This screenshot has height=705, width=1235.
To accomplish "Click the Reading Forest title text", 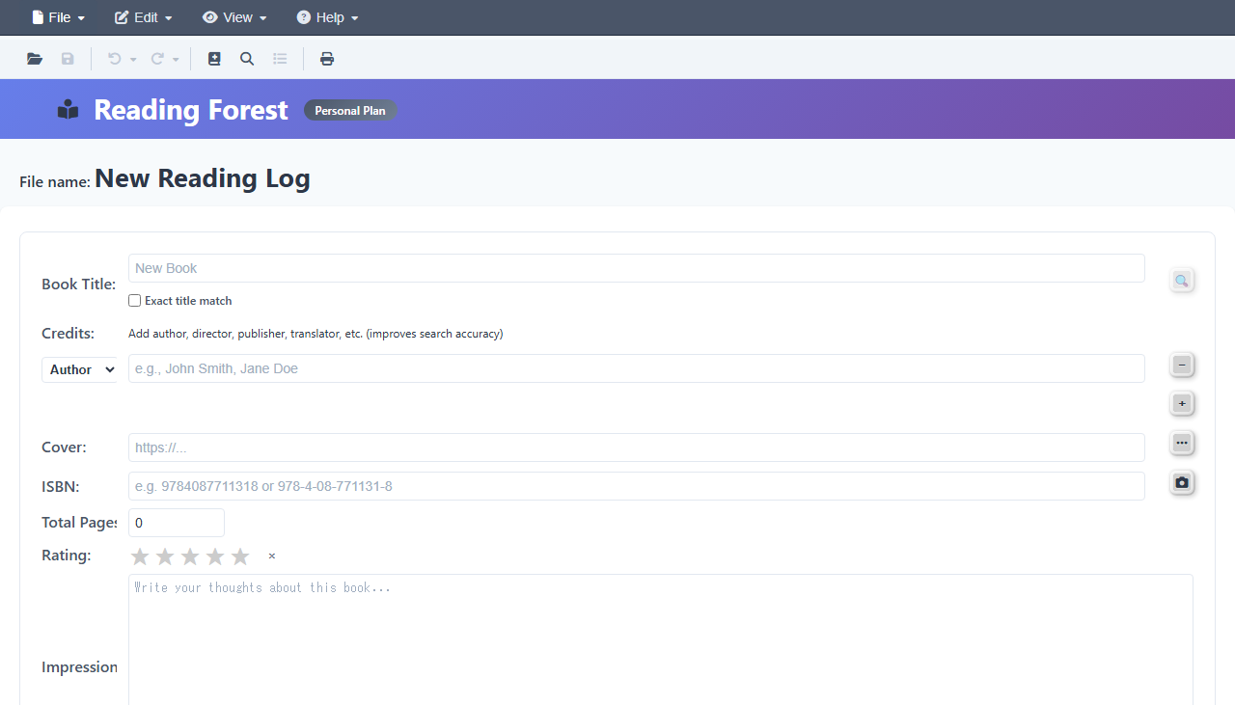I will point(191,110).
